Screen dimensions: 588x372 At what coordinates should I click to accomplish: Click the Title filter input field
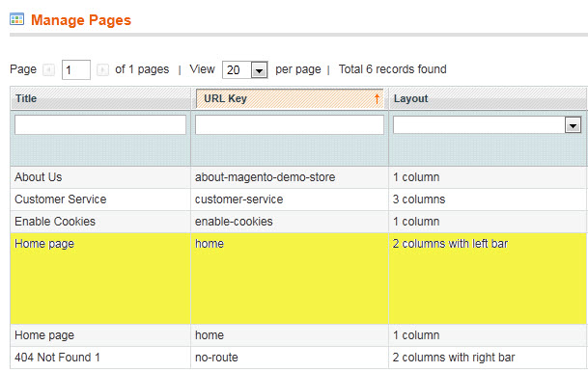point(100,124)
